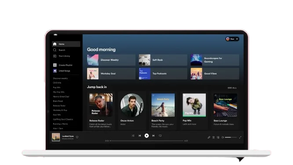Open the Release Radar cover thumbnail
This screenshot has height=165, width=293.
[x=101, y=105]
